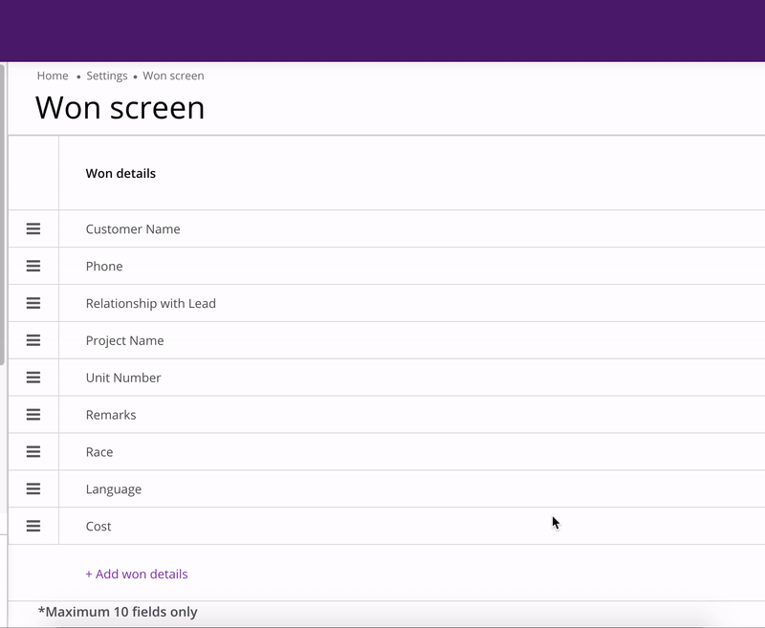Viewport: 765px width, 628px height.
Task: Click drag handle icon beside Remarks
Action: [33, 415]
